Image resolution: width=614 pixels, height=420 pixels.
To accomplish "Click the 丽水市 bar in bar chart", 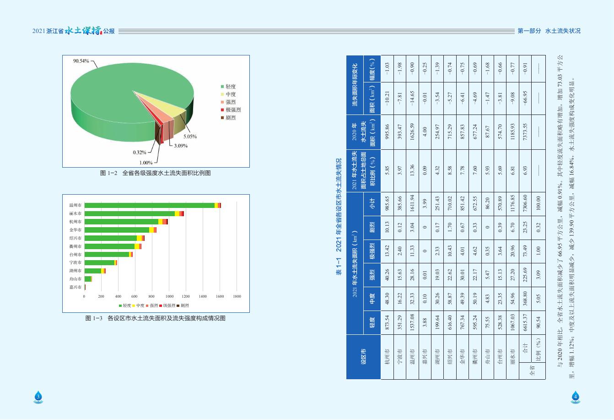I will 133,213.
